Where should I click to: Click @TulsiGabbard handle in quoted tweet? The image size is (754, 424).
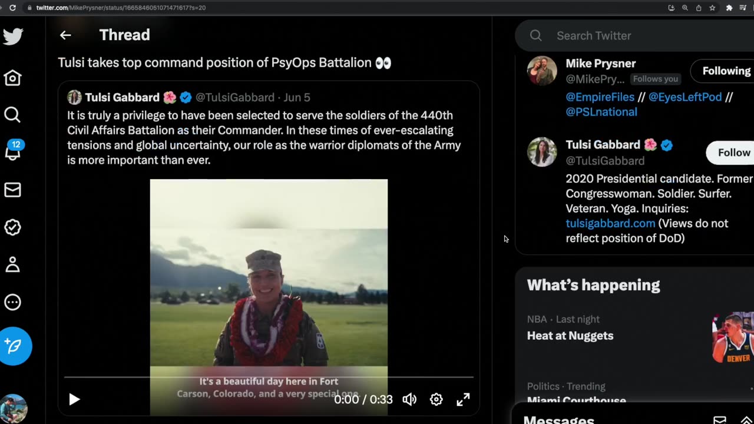235,97
